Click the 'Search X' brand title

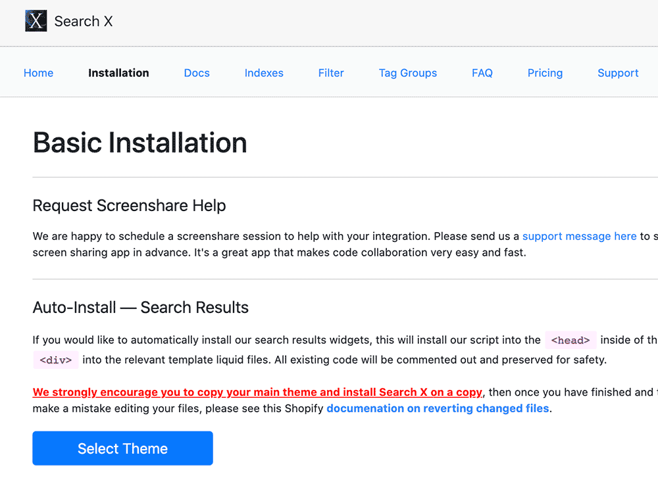[84, 21]
